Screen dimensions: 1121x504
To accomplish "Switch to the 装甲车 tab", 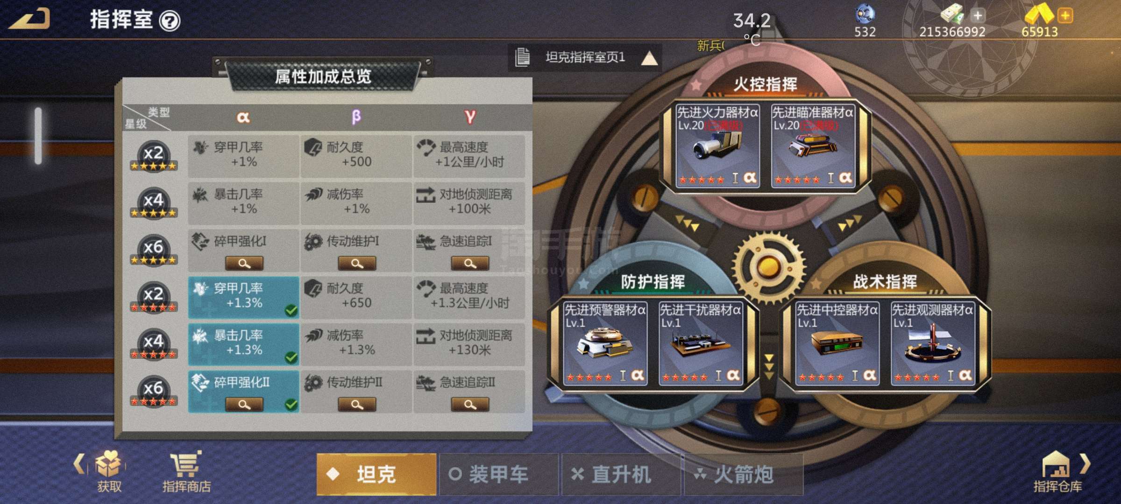I will (x=498, y=475).
